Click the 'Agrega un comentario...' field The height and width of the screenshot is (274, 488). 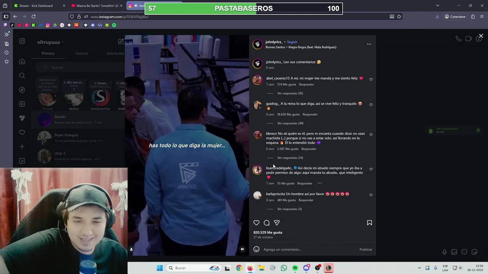309,249
